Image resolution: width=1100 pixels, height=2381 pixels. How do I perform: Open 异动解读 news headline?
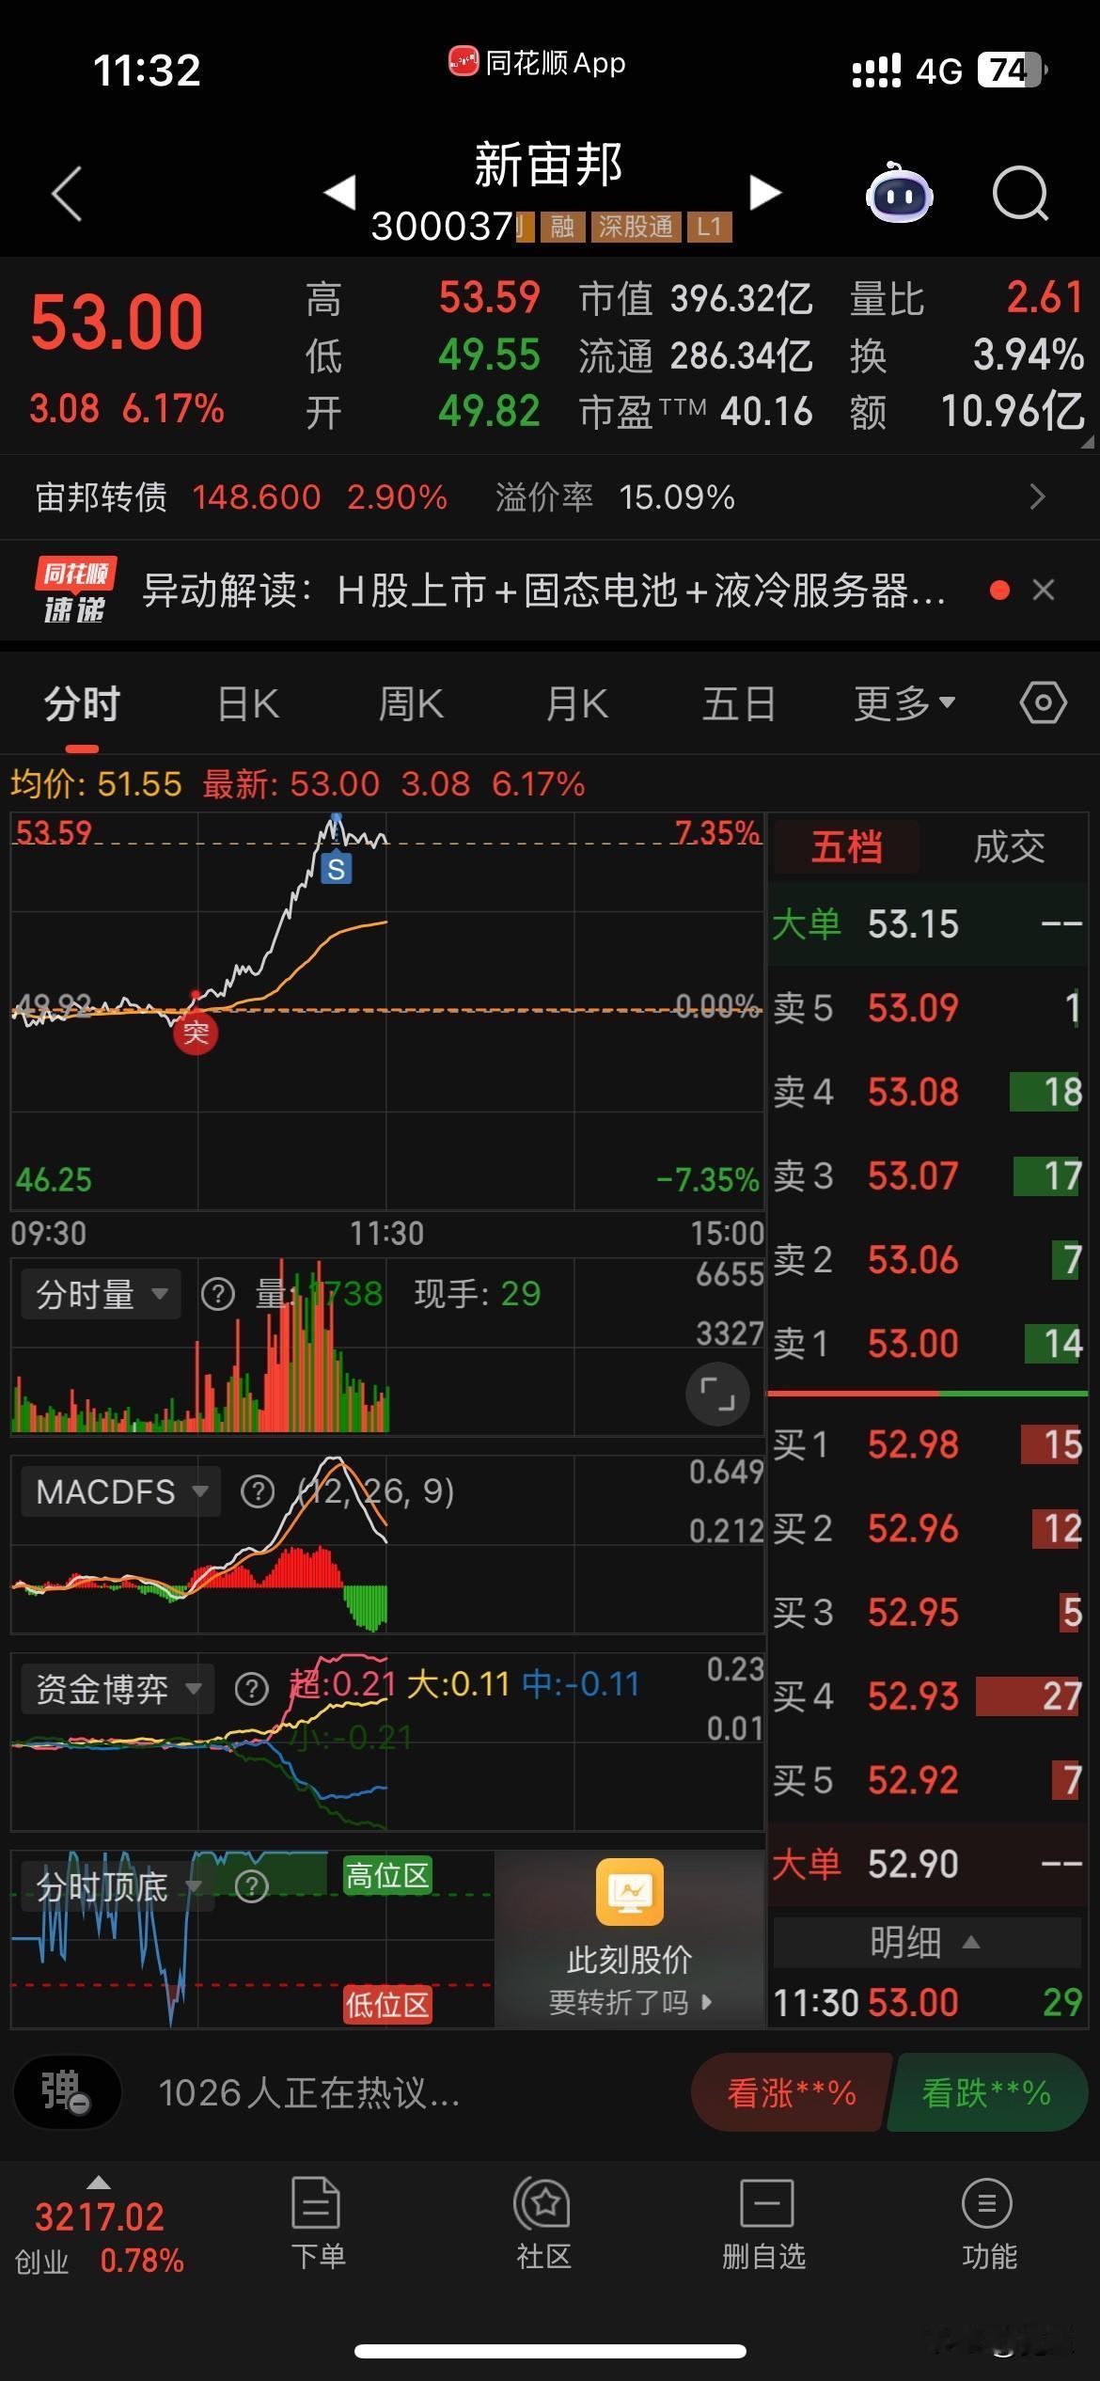(x=543, y=591)
